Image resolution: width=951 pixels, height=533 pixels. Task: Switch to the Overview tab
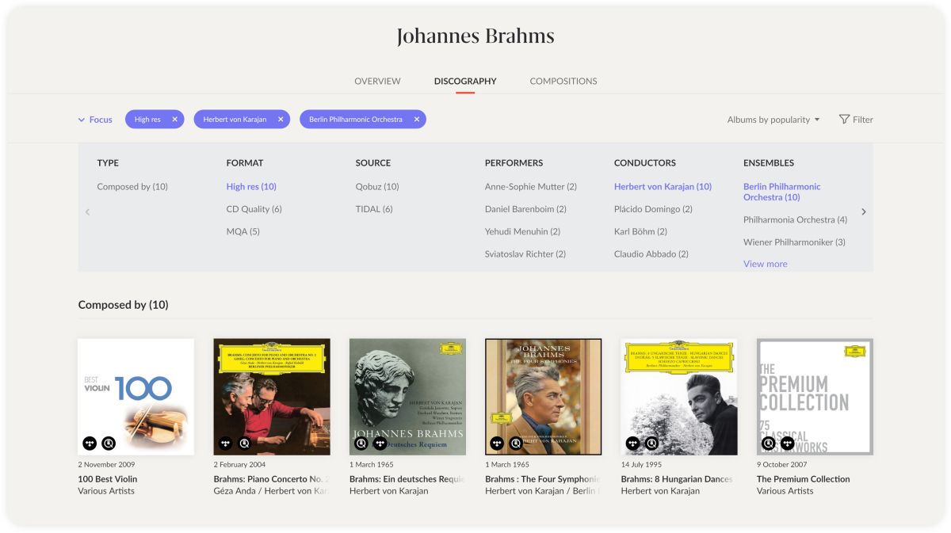[377, 81]
